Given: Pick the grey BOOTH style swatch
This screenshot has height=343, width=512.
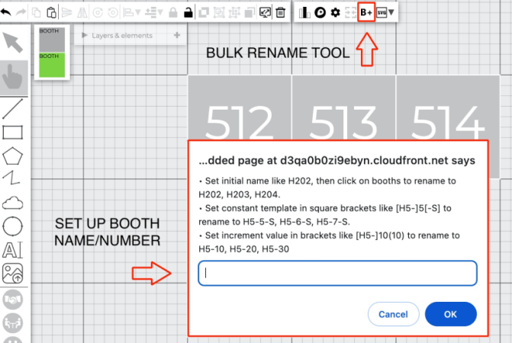Looking at the screenshot, I should [52, 40].
